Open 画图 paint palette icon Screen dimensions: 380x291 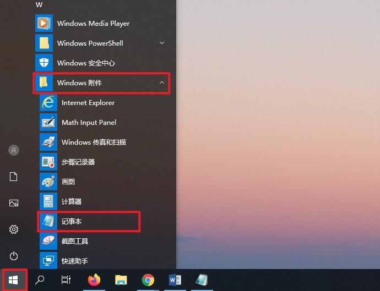click(x=48, y=182)
